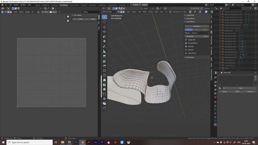258x145 pixels.
Task: Select the Edge Slide tool
Action: [104, 94]
